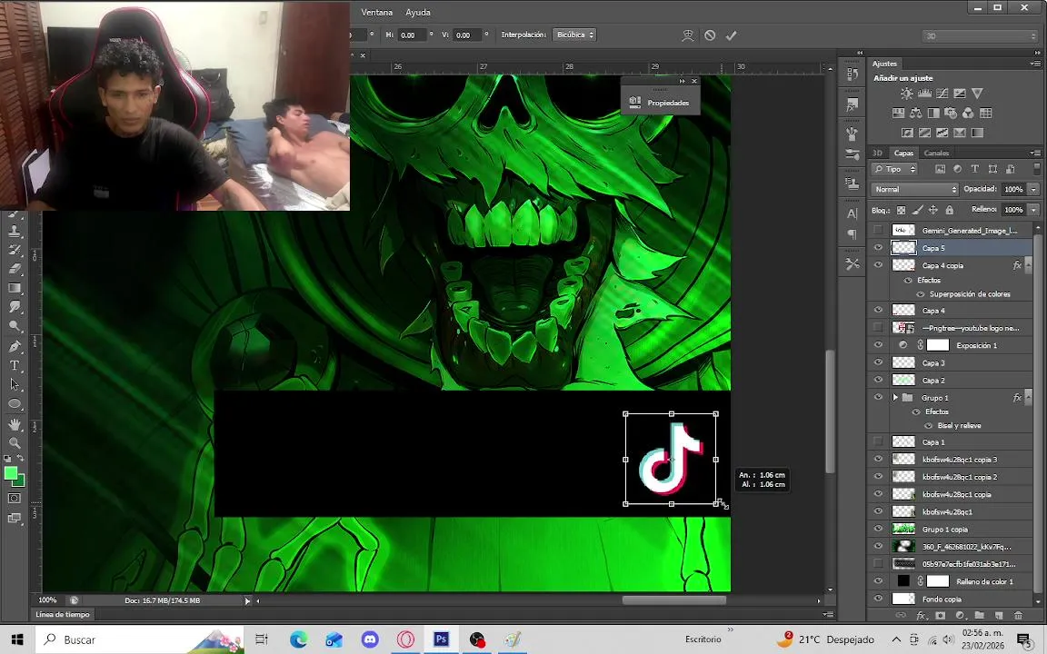Filter layers by type layers (T icon)
This screenshot has width=1047, height=654.
(x=974, y=170)
